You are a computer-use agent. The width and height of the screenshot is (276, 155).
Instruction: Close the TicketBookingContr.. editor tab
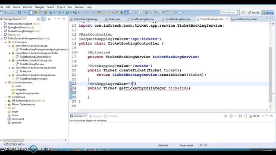tap(227, 19)
